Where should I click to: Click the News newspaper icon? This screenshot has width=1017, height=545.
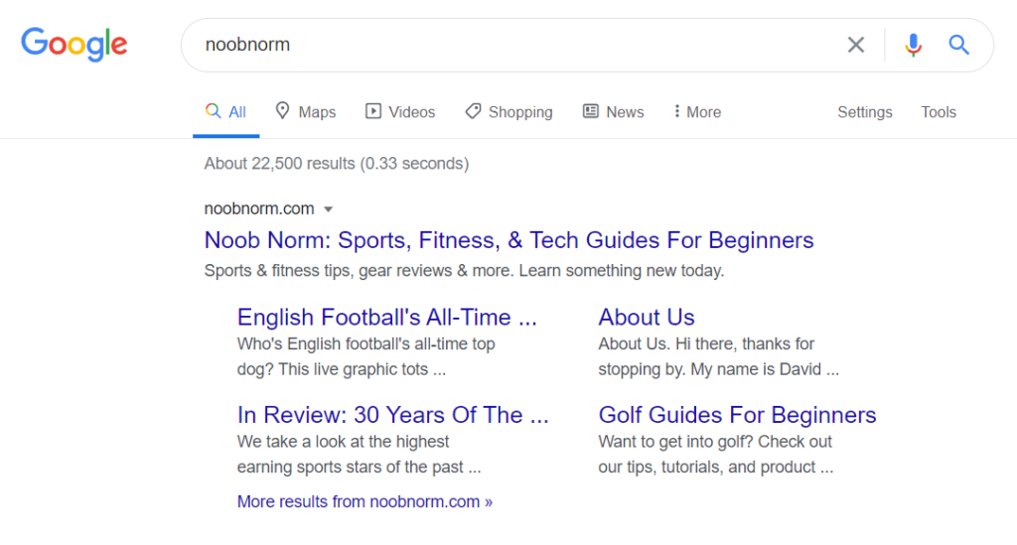pos(590,111)
